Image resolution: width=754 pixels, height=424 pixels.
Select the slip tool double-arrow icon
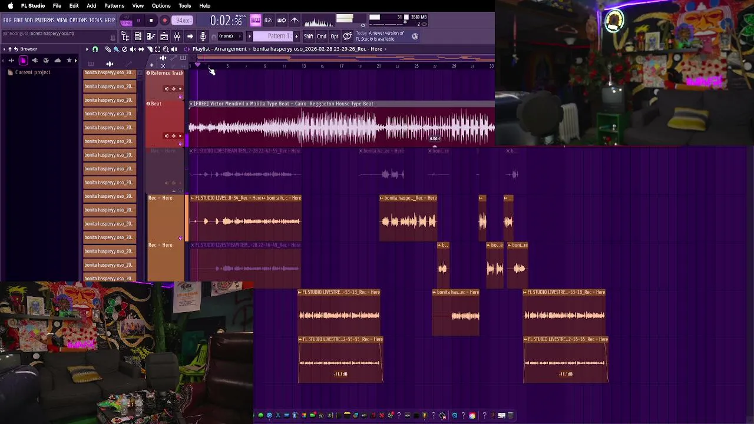141,49
